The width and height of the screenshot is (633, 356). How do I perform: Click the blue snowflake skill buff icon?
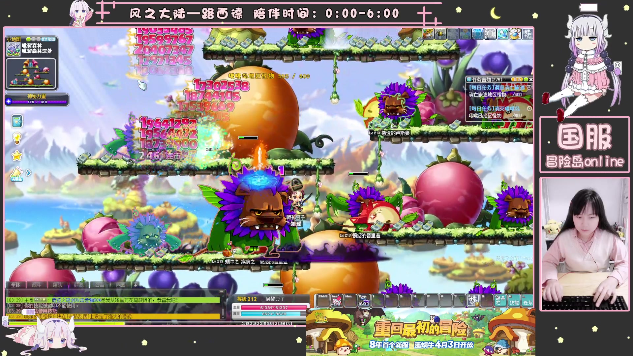click(x=502, y=34)
